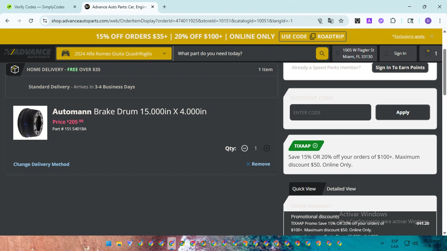Viewport: 447px width, 251px height.
Task: Dismiss the yellow promo banner
Action: click(432, 36)
